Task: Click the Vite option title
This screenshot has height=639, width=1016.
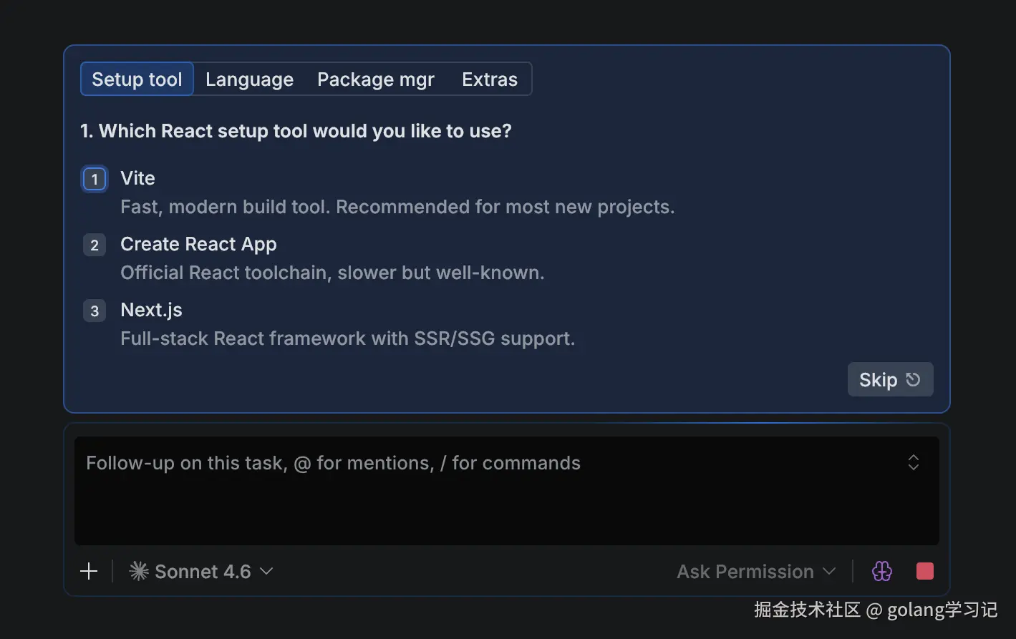Action: pyautogui.click(x=137, y=178)
